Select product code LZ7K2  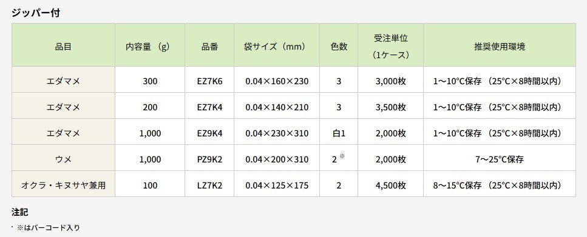[x=209, y=185]
